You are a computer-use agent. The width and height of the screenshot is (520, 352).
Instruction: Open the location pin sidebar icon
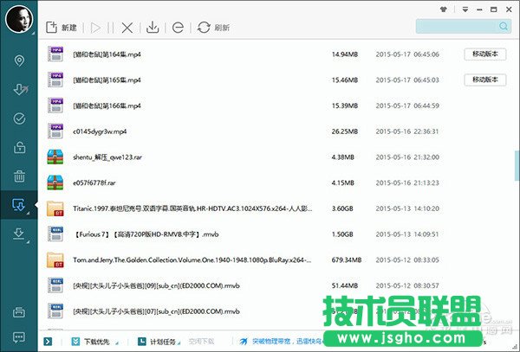click(19, 61)
